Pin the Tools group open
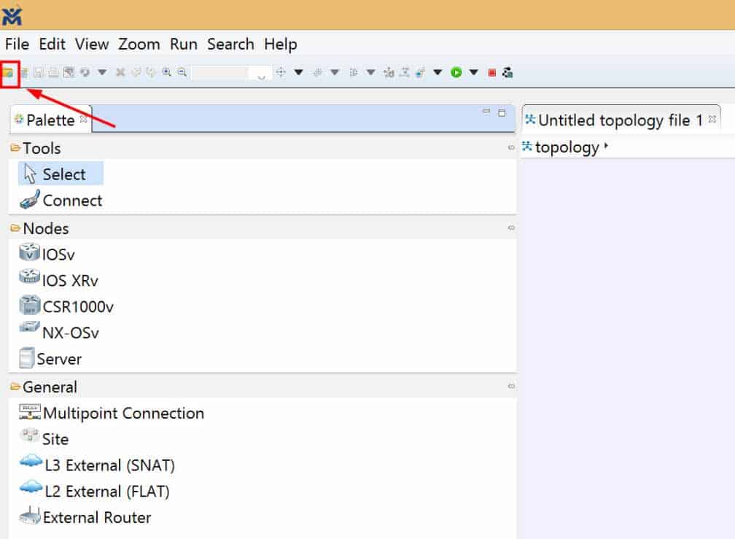The height and width of the screenshot is (539, 735). point(511,147)
